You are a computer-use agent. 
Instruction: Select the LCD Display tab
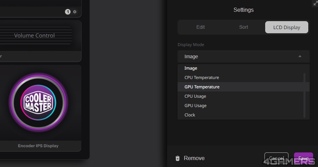click(x=287, y=27)
